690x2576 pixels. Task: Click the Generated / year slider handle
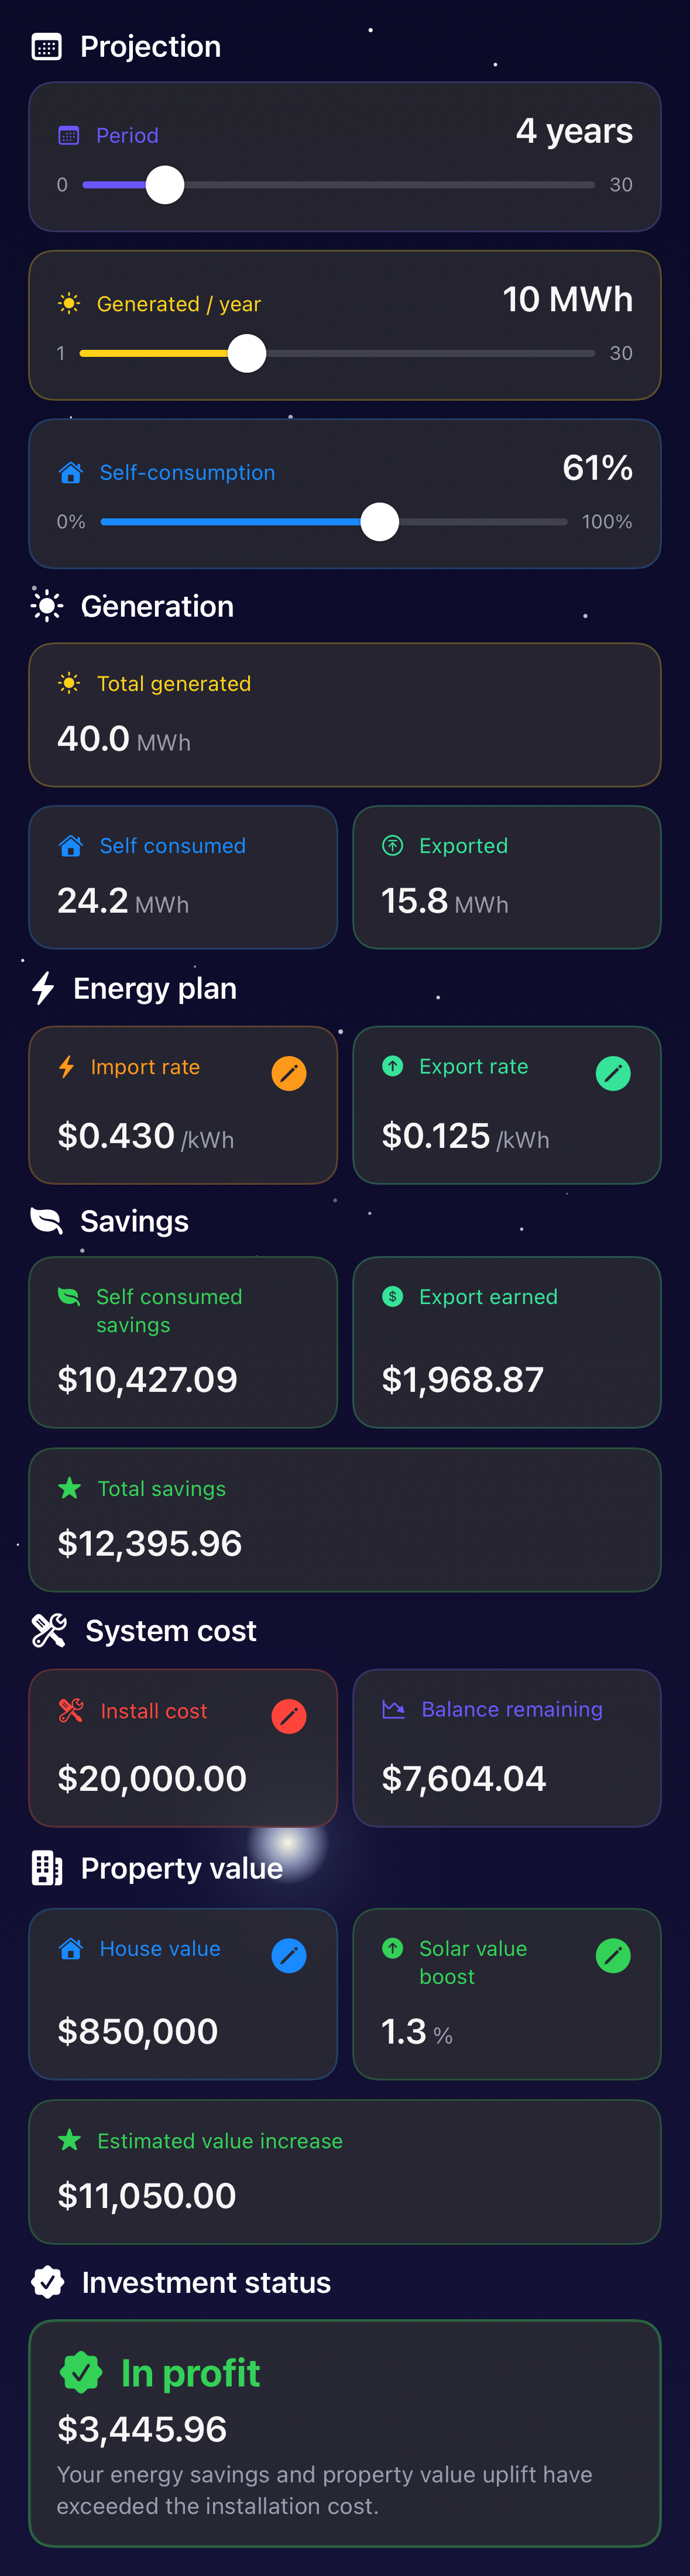coord(247,353)
